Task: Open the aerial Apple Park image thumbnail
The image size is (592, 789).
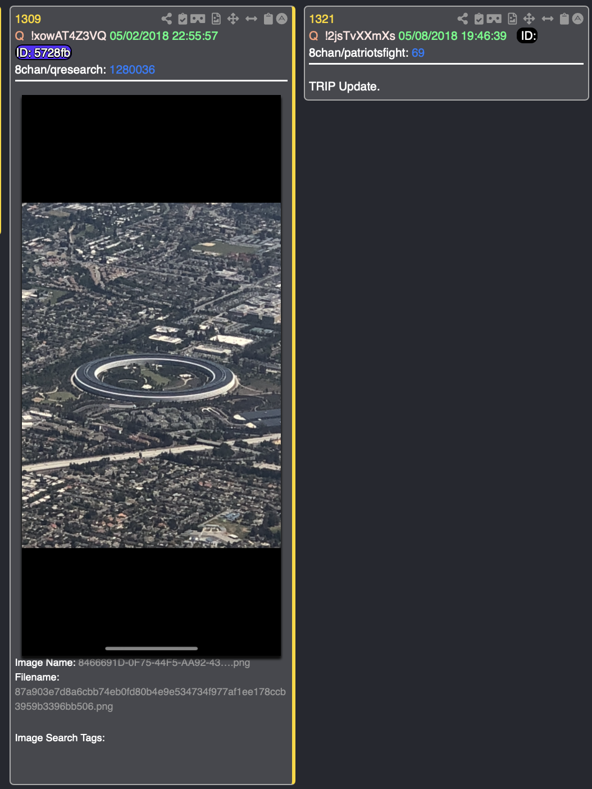Action: click(x=151, y=375)
